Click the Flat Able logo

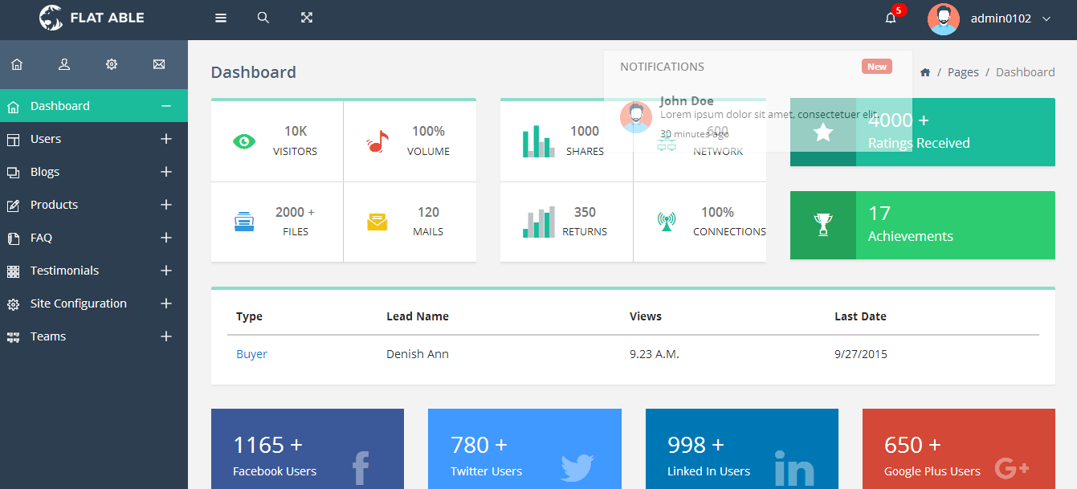(92, 18)
